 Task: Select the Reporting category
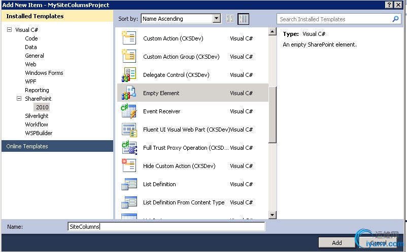coord(37,90)
